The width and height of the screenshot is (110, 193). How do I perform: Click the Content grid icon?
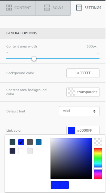pyautogui.click(x=9, y=8)
